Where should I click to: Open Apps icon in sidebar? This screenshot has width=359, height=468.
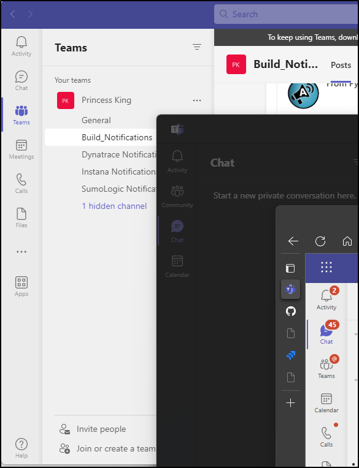click(21, 287)
